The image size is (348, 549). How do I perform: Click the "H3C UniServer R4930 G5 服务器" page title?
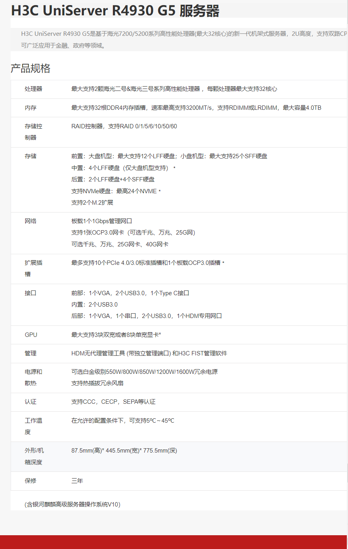[115, 11]
